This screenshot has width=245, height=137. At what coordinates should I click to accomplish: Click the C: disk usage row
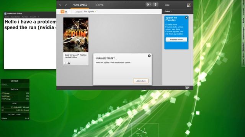[x=15, y=107]
